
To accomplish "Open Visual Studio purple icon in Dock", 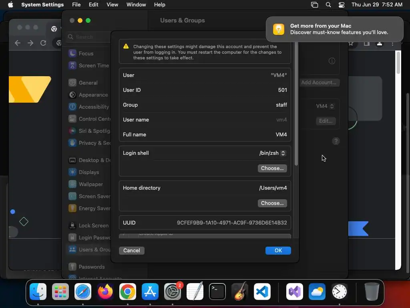I will 295,292.
